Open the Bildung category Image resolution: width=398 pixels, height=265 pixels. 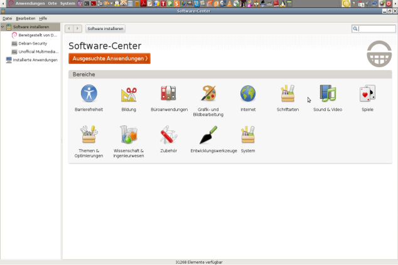(129, 98)
